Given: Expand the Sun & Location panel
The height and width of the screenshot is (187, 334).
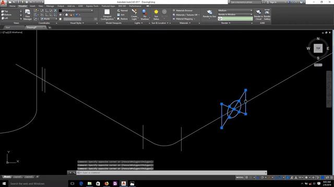Looking at the screenshot, I should coord(160,23).
